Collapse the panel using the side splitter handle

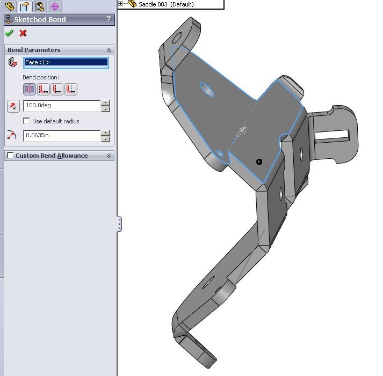click(x=119, y=224)
